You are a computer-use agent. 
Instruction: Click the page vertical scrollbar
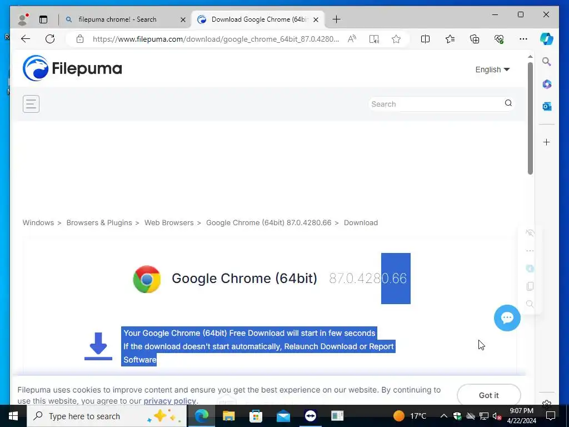coord(530,118)
